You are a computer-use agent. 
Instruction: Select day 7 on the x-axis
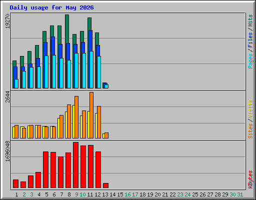pos(61,194)
